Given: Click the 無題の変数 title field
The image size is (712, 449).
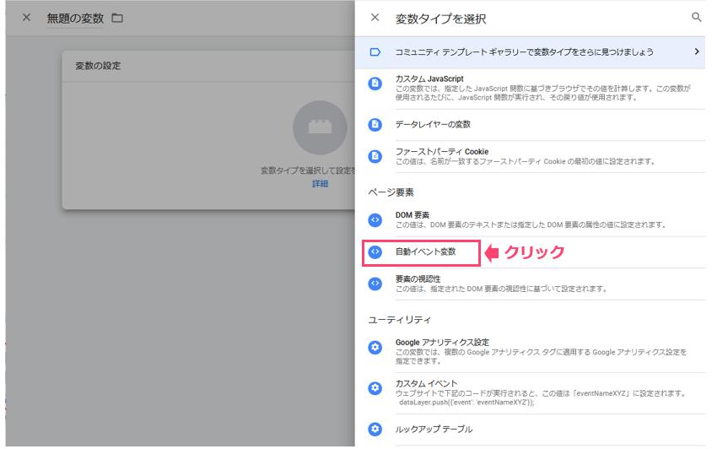Looking at the screenshot, I should pos(75,19).
